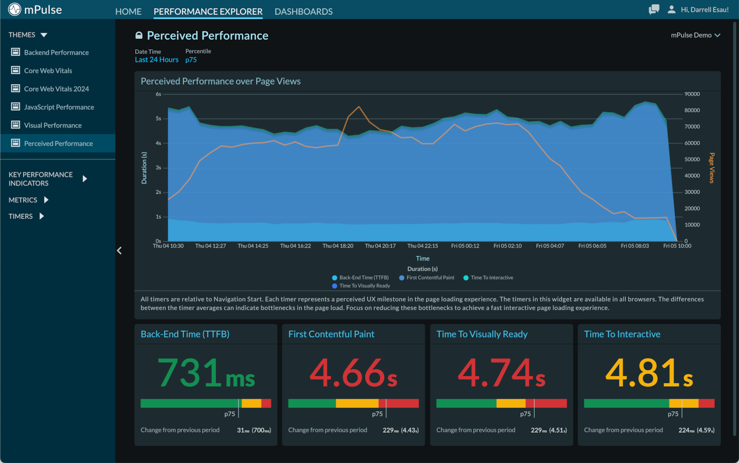Go to the Home tab

click(128, 11)
